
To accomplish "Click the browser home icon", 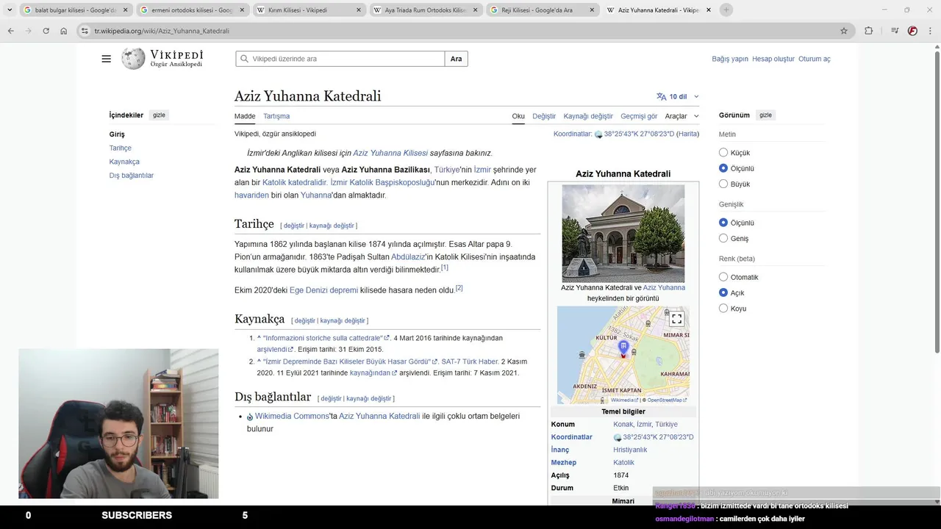I will (63, 31).
